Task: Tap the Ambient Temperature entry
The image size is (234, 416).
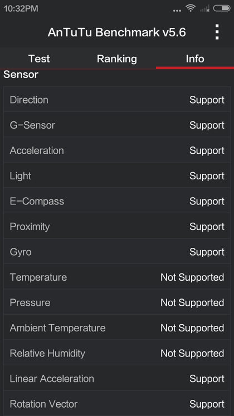Action: click(x=117, y=327)
